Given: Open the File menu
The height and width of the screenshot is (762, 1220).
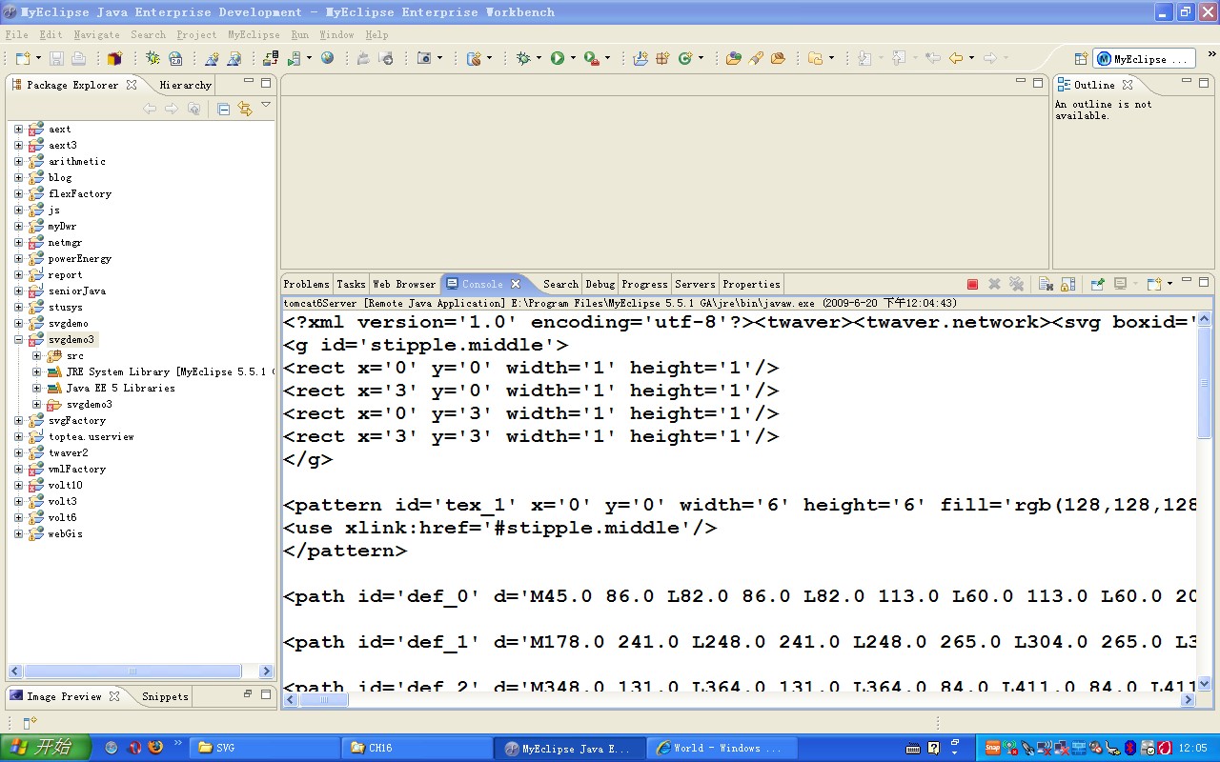Looking at the screenshot, I should (16, 34).
